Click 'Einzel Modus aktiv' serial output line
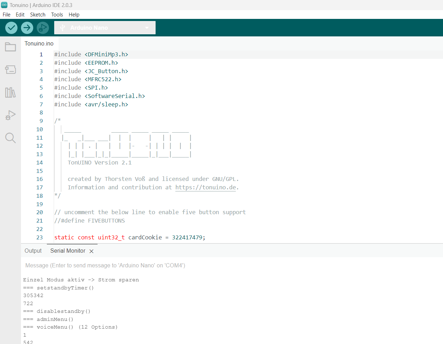 click(x=81, y=280)
